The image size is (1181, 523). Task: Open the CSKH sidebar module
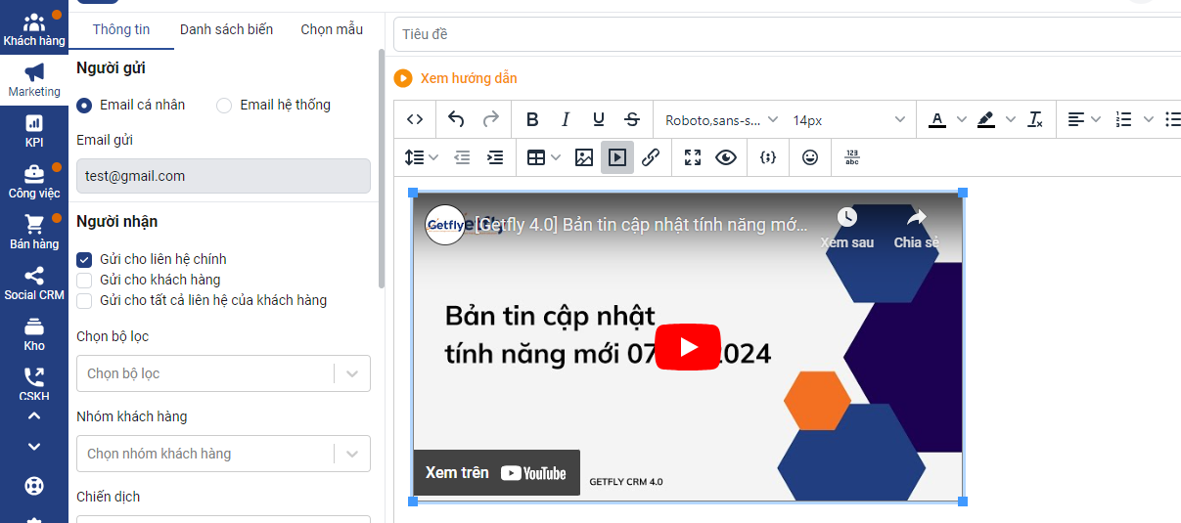coord(34,383)
